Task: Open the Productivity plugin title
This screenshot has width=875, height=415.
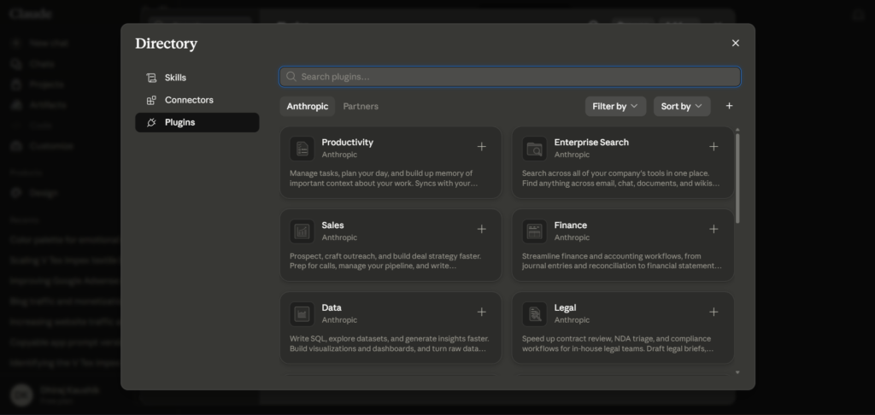Action: coord(347,143)
